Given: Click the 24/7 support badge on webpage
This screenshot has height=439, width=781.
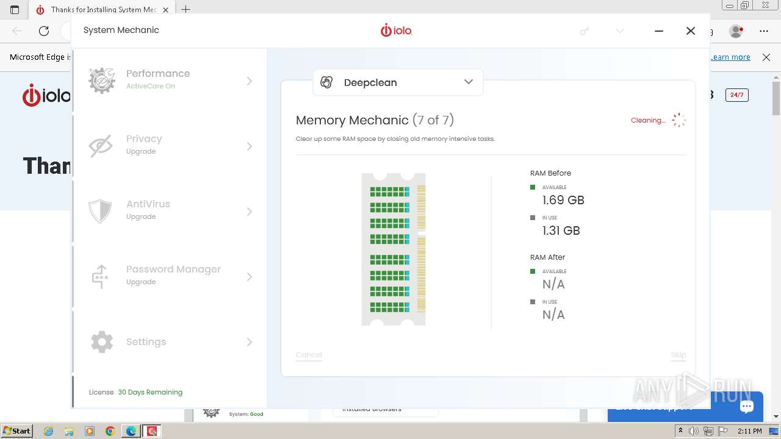Looking at the screenshot, I should pyautogui.click(x=736, y=95).
